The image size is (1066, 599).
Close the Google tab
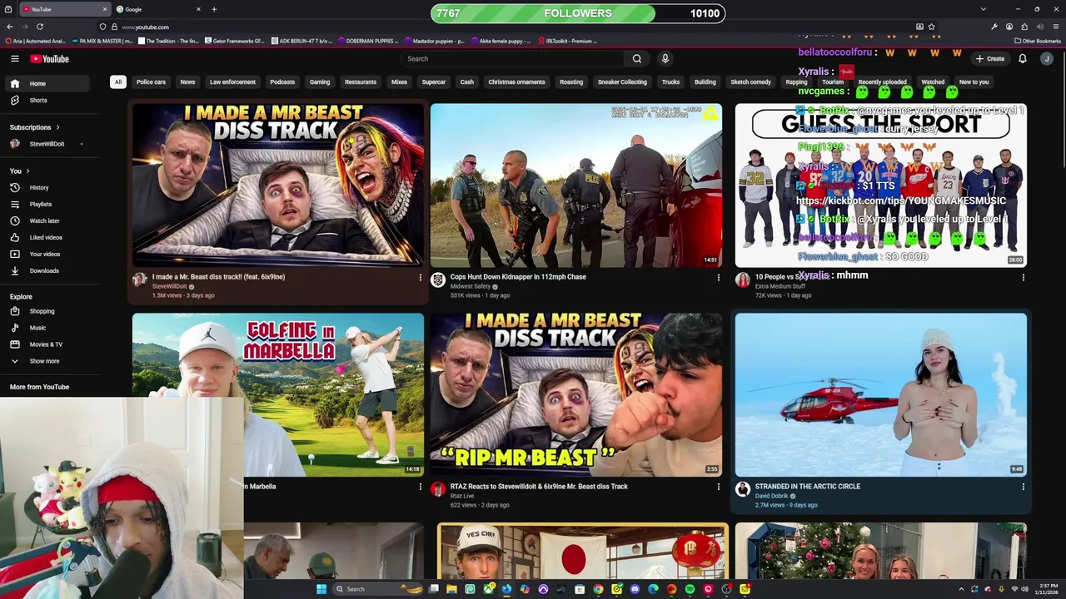click(x=198, y=9)
